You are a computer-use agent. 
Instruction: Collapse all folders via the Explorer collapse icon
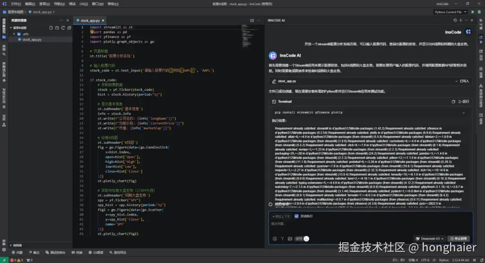(x=69, y=28)
